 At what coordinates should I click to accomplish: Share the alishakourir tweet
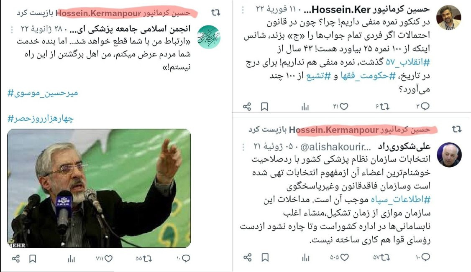coord(248,257)
